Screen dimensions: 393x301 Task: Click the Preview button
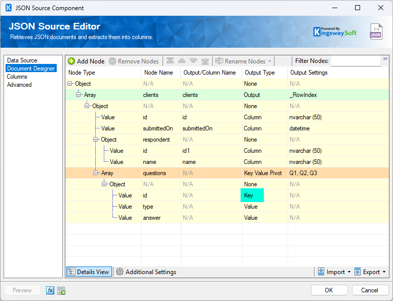22,290
